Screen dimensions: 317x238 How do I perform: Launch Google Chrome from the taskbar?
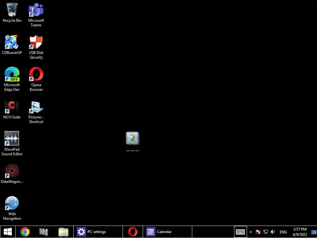coord(25,232)
